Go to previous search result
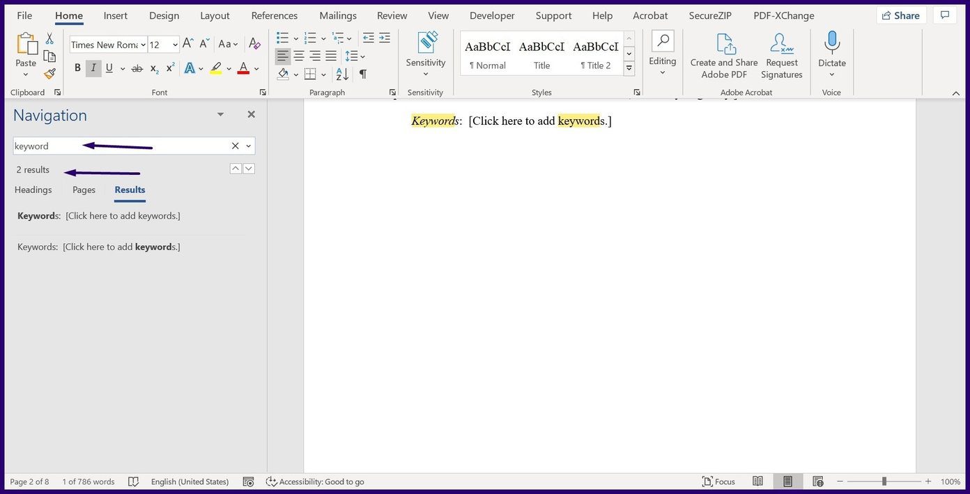This screenshot has height=494, width=970. [236, 169]
